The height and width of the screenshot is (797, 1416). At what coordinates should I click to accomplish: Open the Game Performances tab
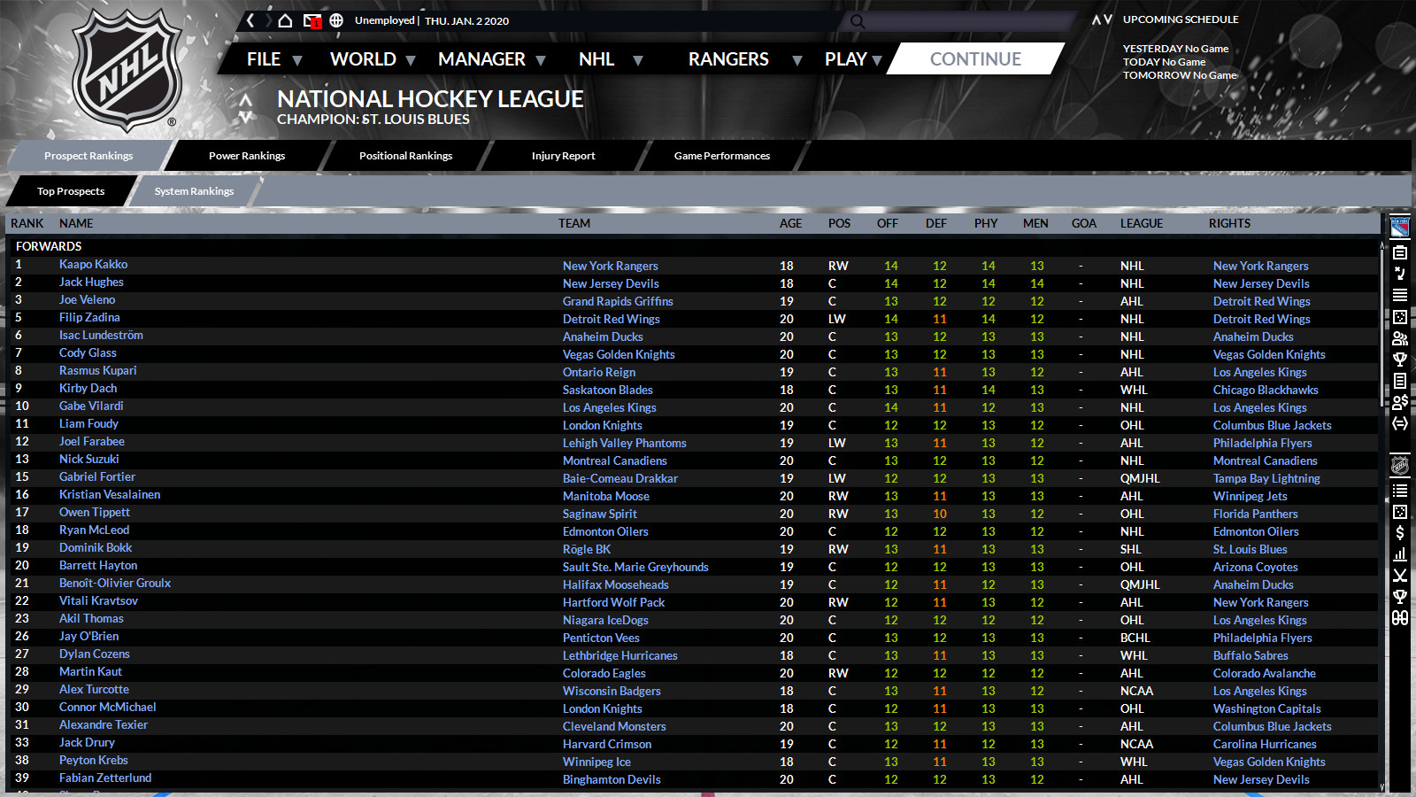[x=721, y=155]
